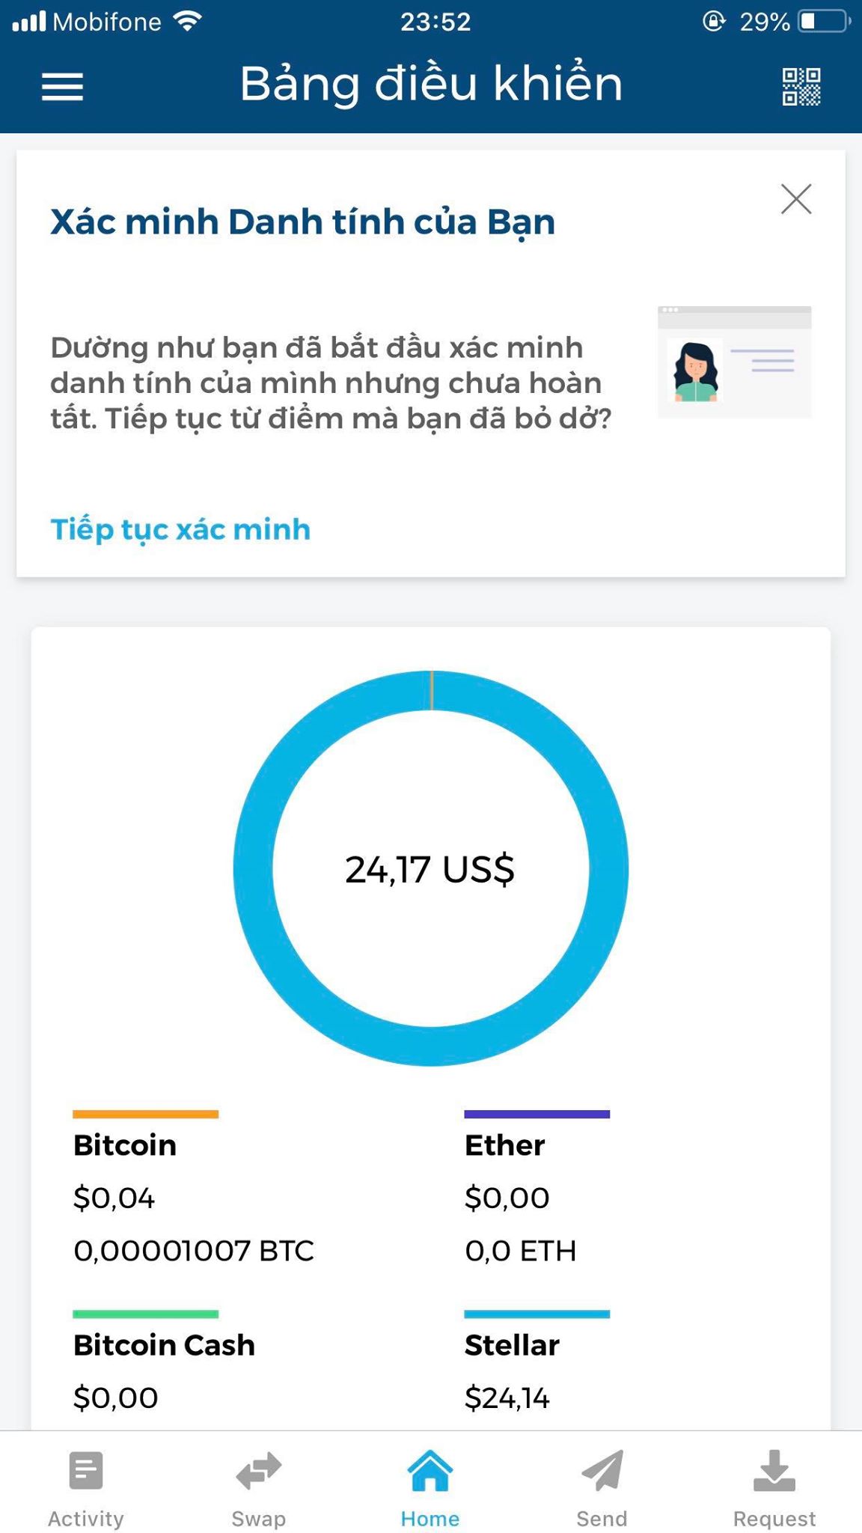Open the Request download icon
Screen dimensions: 862x1533
774,1470
